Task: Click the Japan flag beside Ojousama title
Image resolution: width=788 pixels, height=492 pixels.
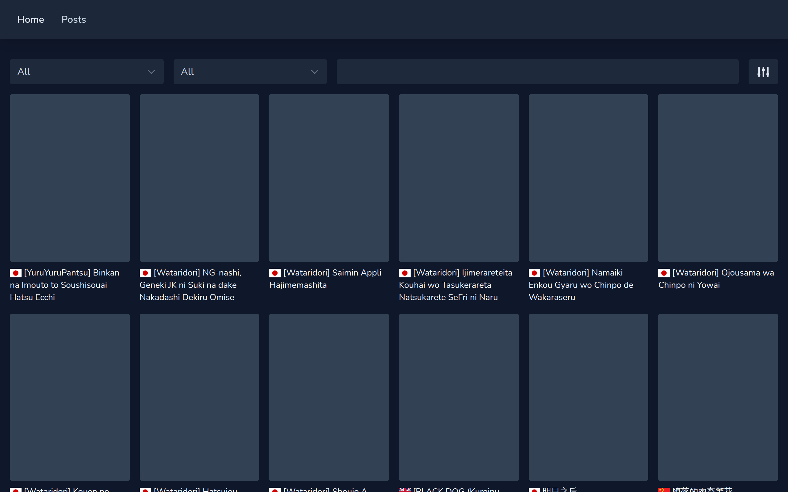Action: tap(664, 273)
